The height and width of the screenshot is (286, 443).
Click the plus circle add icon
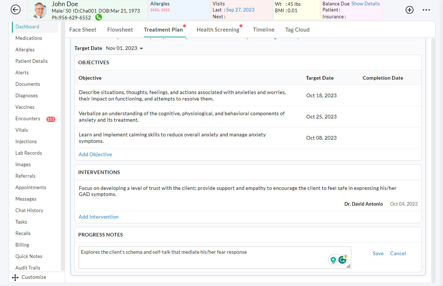click(410, 10)
